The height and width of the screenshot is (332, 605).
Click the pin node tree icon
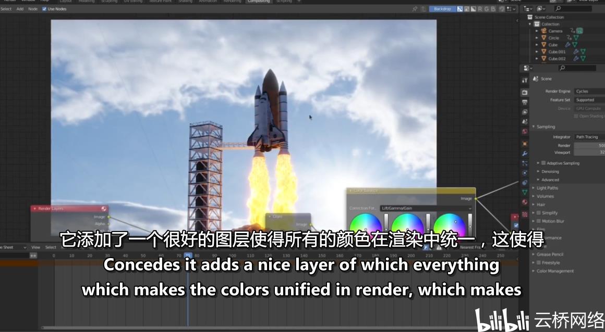point(415,9)
